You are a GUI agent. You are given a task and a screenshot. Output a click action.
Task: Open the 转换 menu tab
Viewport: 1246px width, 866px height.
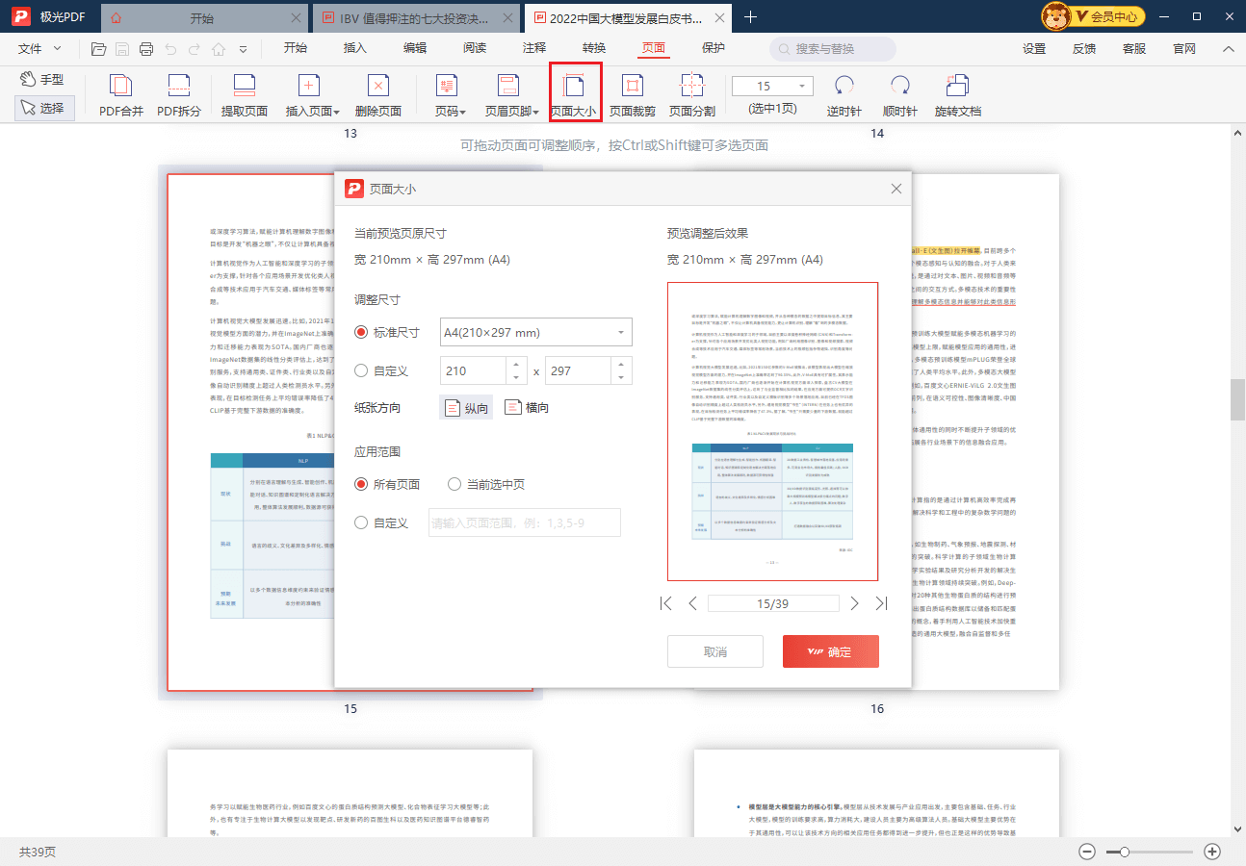594,48
